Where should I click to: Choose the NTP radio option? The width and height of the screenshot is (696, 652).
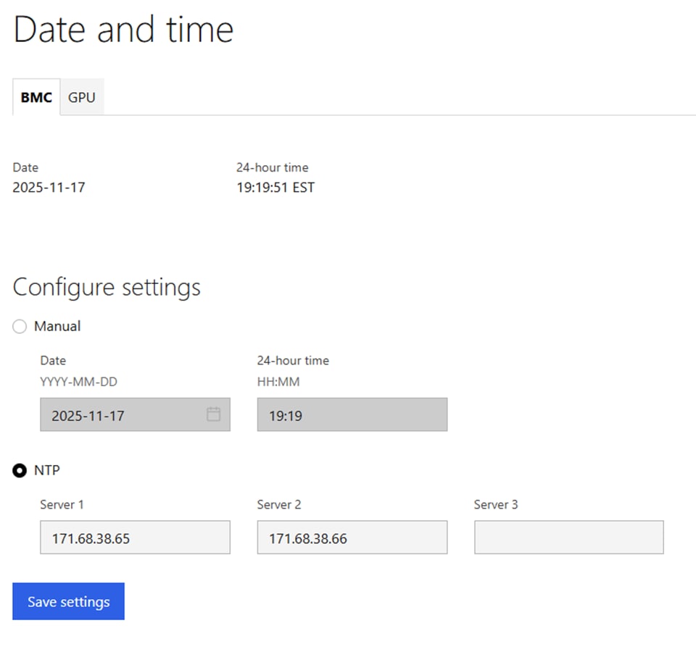pyautogui.click(x=20, y=471)
